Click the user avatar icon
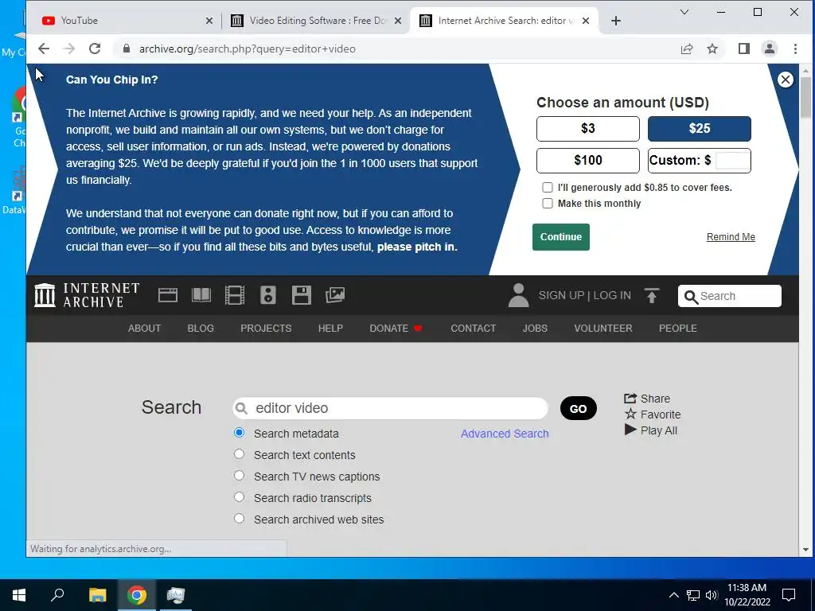 pos(518,295)
